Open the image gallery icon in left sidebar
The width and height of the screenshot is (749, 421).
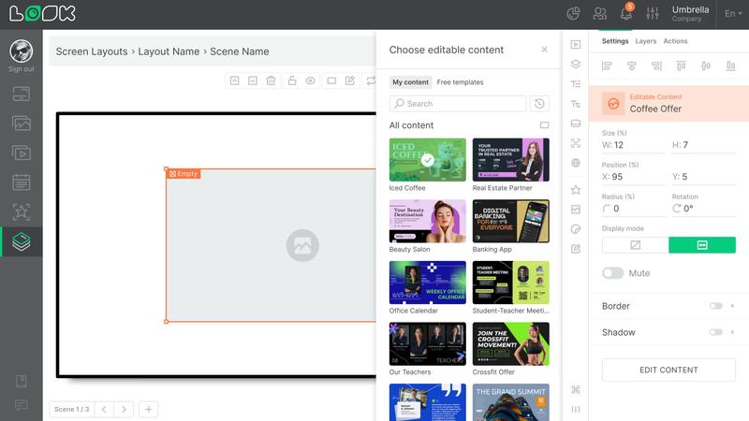tap(21, 123)
